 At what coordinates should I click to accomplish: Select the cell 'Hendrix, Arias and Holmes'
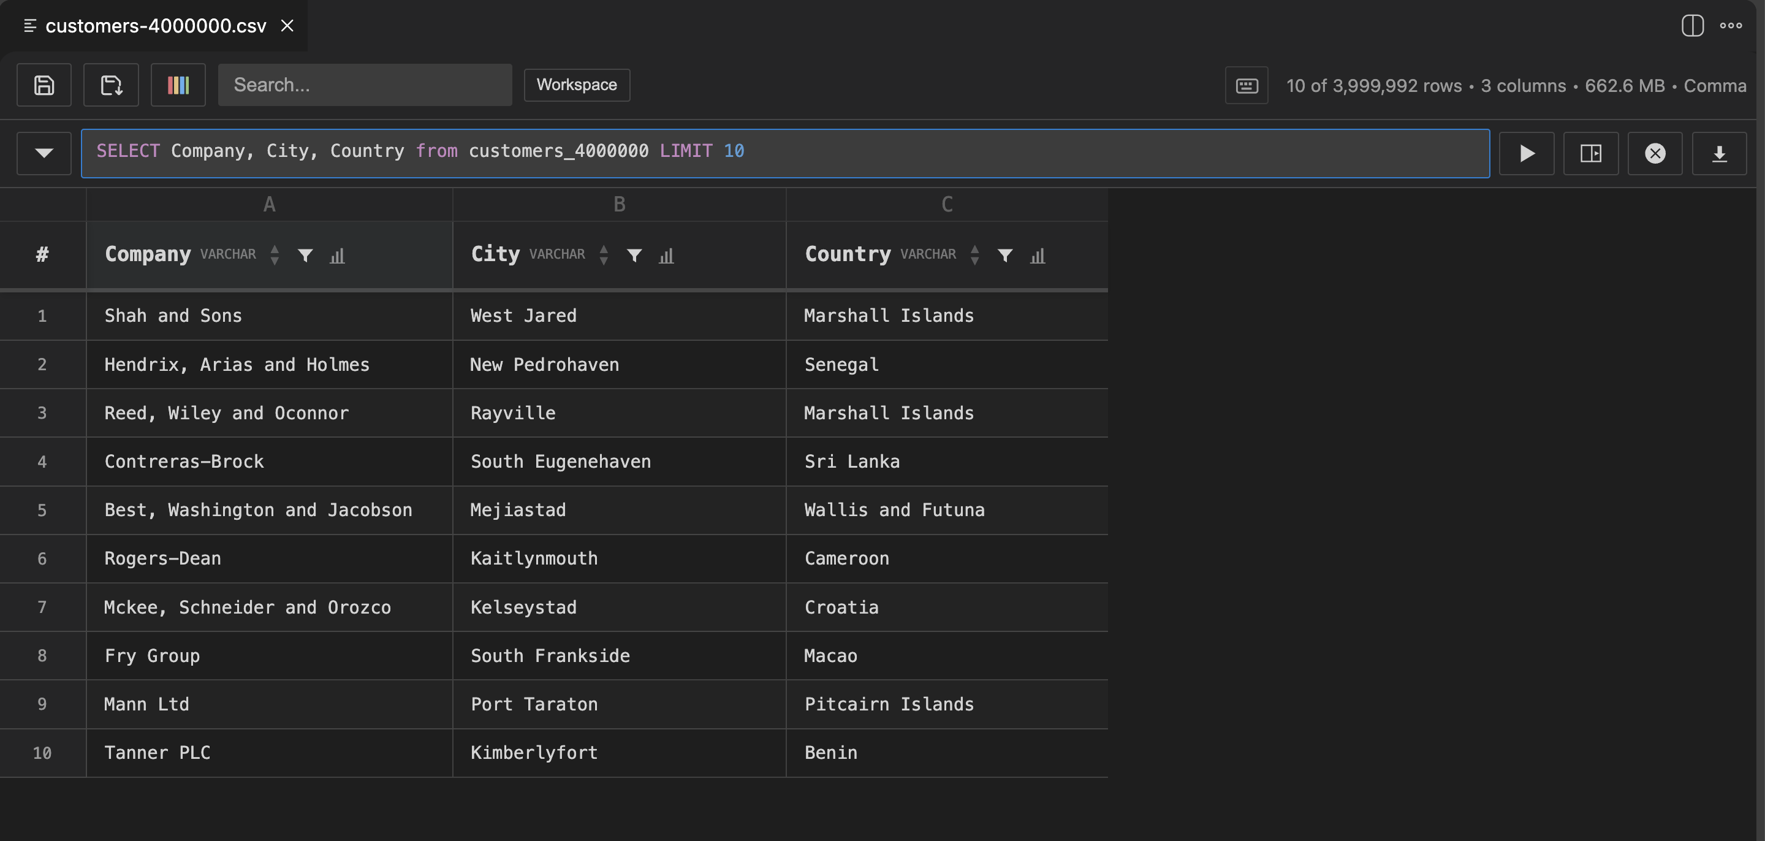click(x=269, y=365)
